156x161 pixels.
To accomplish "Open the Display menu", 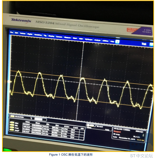I will click(x=51, y=36).
